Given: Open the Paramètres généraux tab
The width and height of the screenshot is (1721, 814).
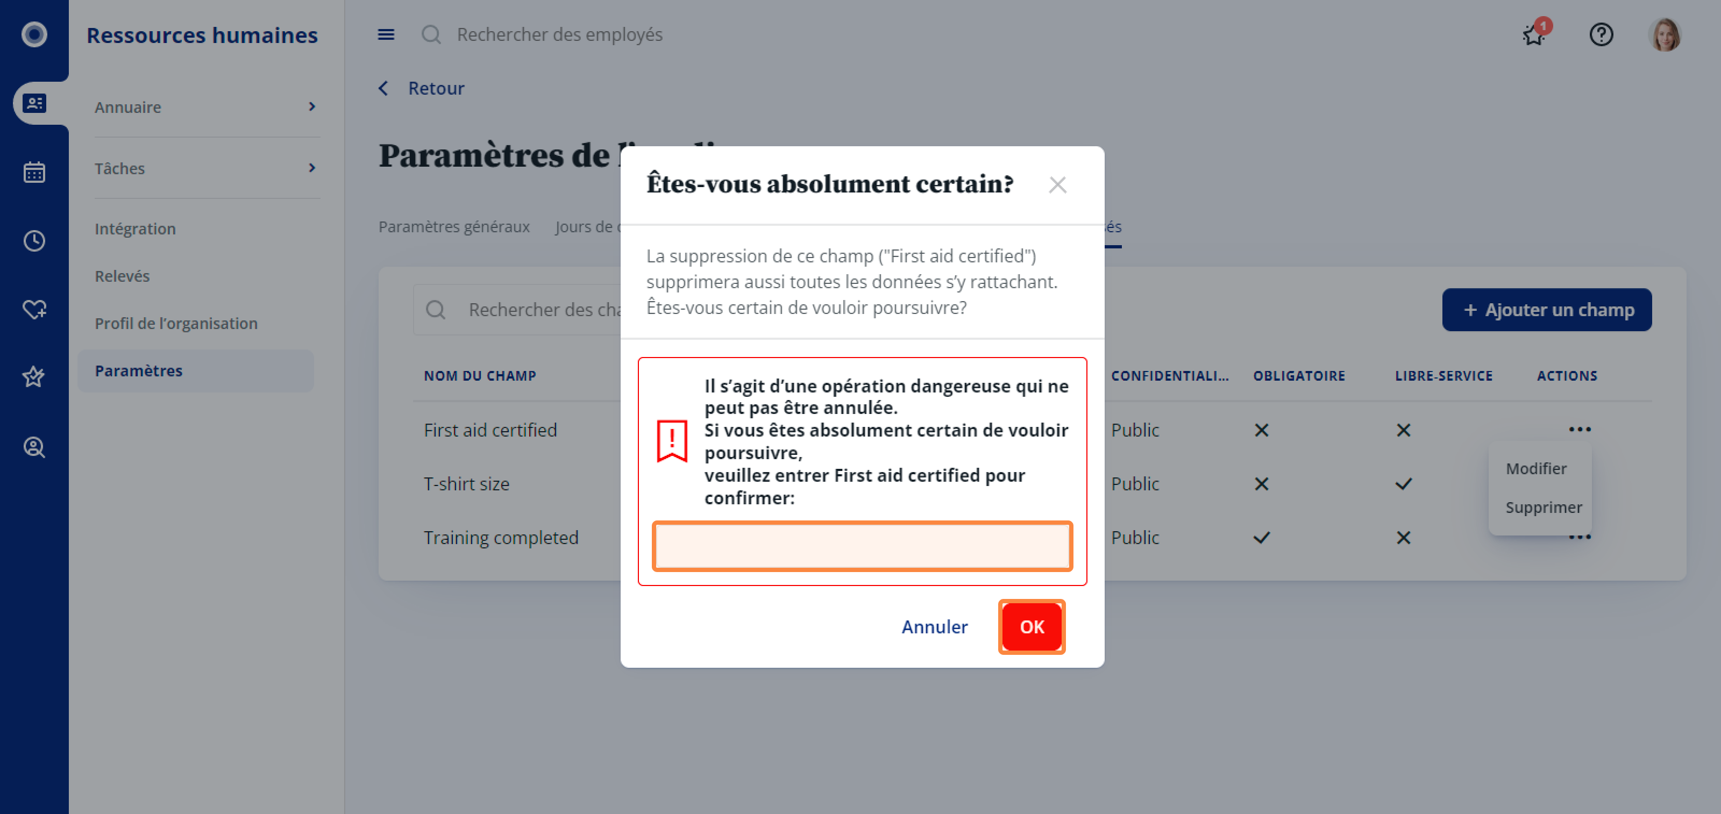Looking at the screenshot, I should (453, 227).
